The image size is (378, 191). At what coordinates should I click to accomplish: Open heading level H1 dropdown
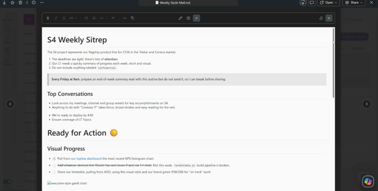(x=73, y=18)
